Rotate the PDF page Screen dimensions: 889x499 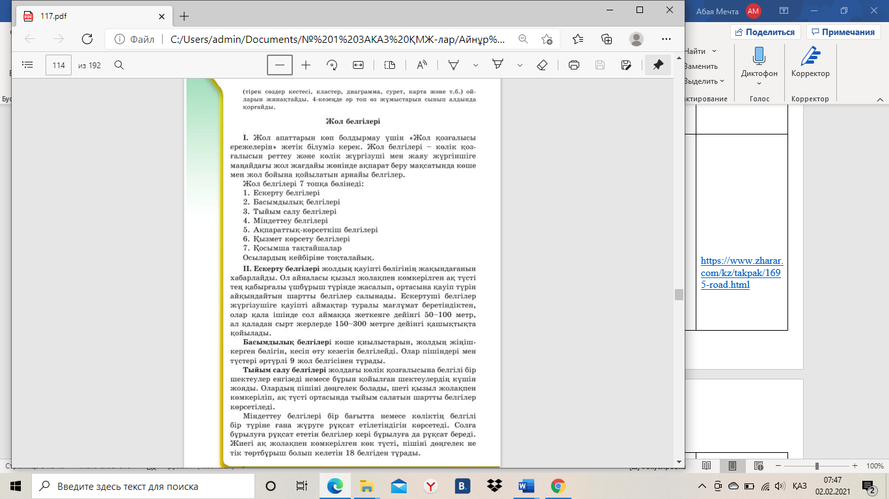(332, 65)
